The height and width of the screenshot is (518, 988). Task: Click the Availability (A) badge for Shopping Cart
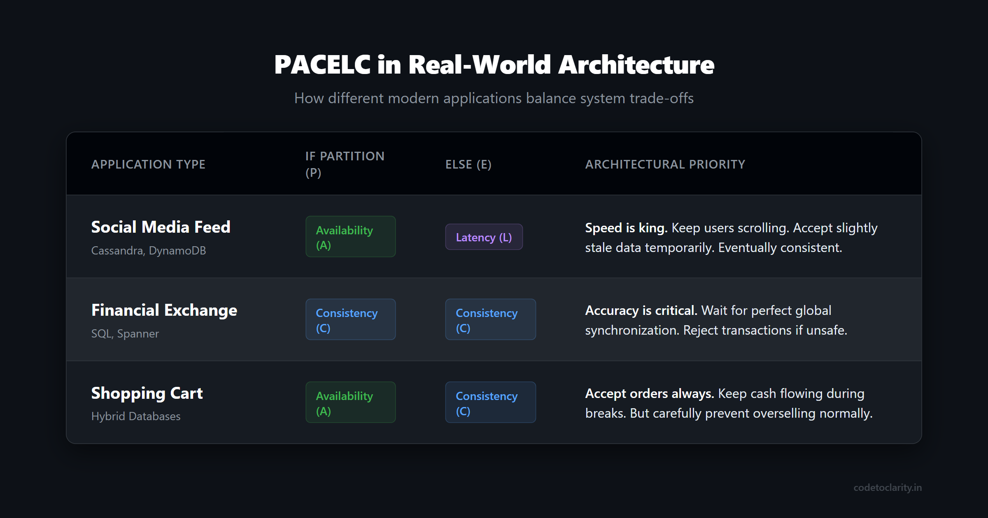tap(350, 402)
